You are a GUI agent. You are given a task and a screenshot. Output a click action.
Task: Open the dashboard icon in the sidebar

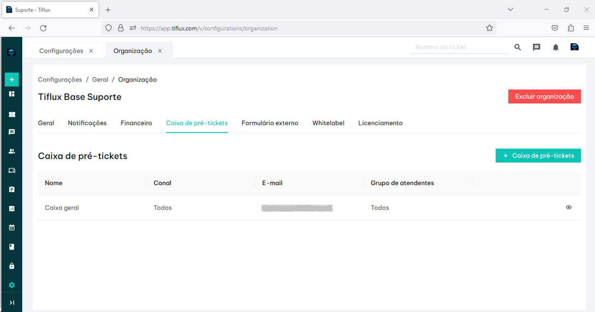tap(11, 94)
